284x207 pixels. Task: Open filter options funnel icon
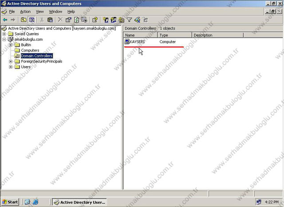(x=129, y=20)
